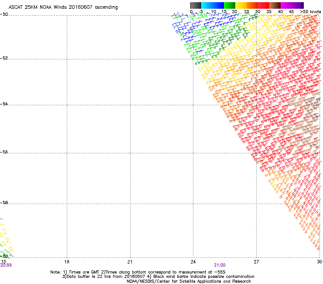
Task: Click the '-52' latitude axis label
Action: point(4,58)
